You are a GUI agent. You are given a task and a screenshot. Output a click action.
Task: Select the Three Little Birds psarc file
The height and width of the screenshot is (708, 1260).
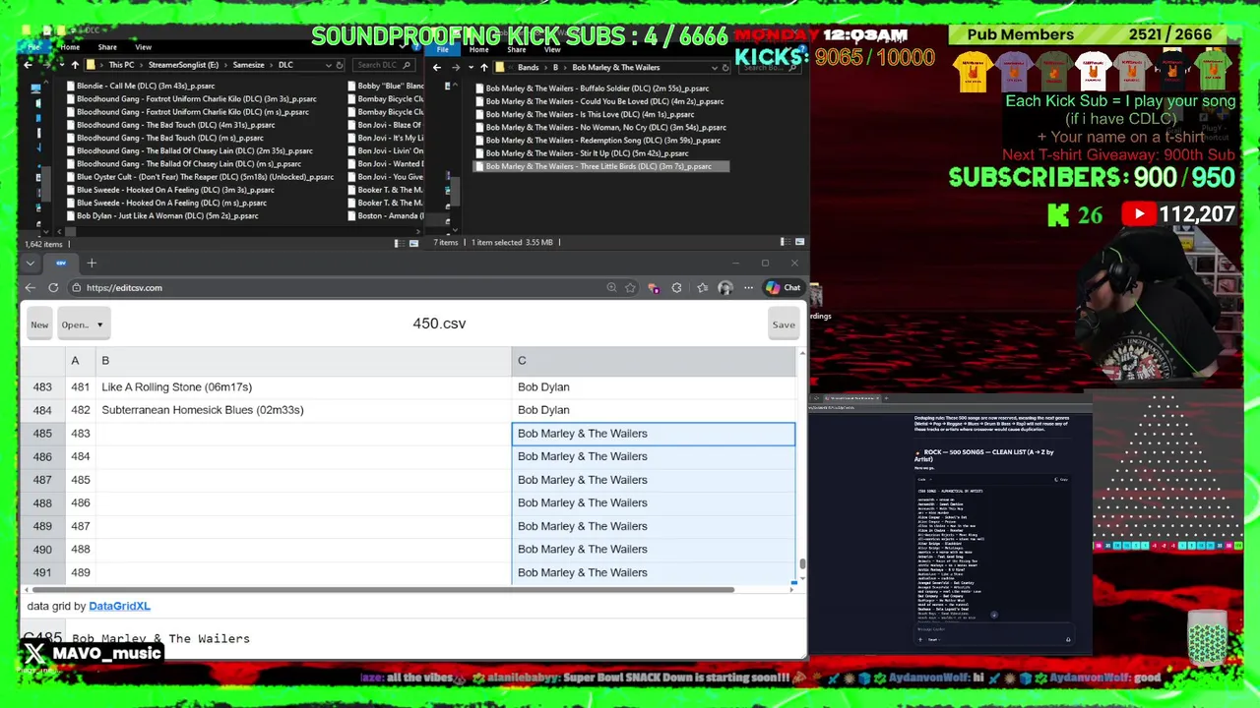600,166
